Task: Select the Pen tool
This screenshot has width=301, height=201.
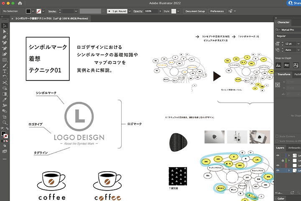Action: (x=5, y=37)
